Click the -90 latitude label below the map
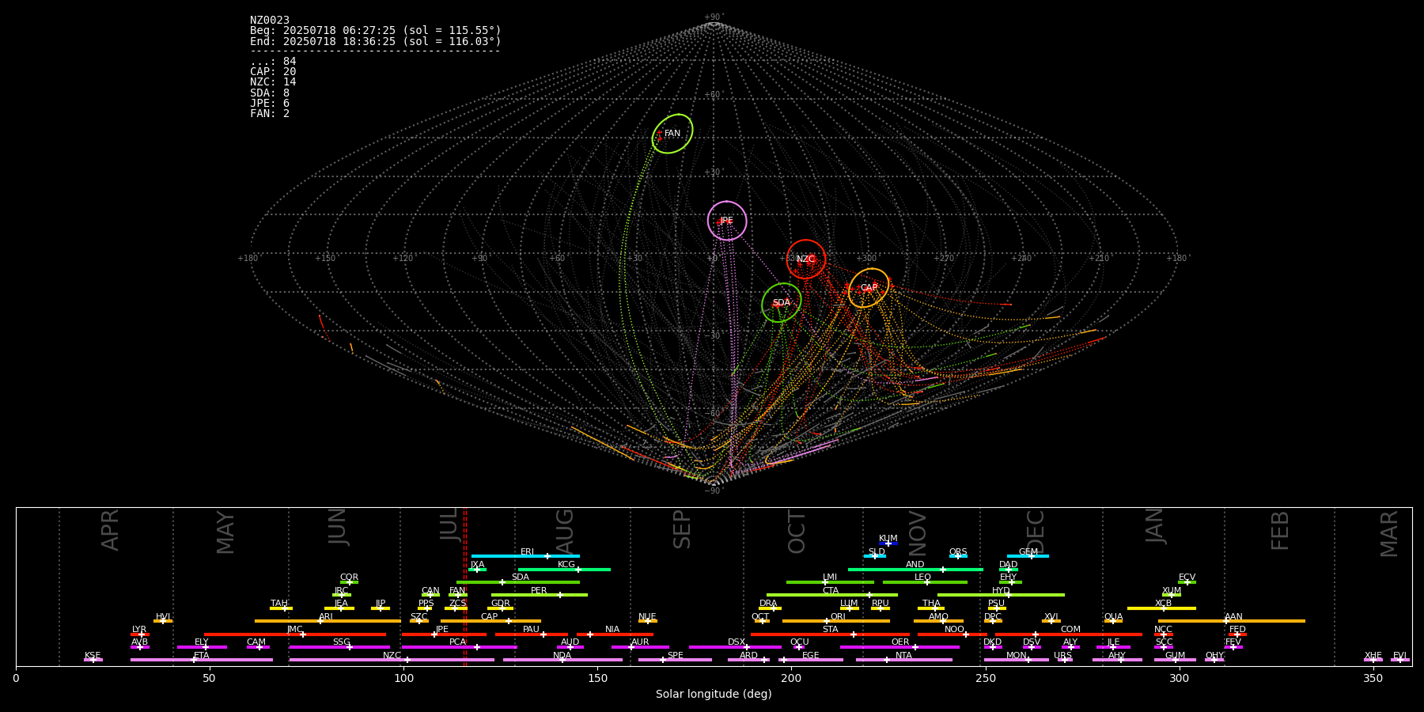This screenshot has height=712, width=1424. click(x=713, y=490)
